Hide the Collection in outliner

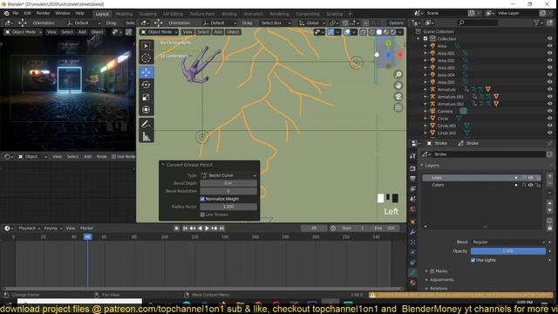[x=549, y=38]
